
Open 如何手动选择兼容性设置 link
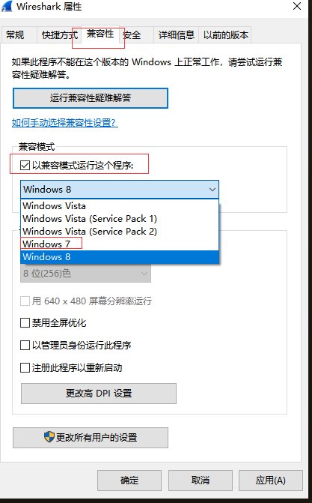[x=65, y=122]
